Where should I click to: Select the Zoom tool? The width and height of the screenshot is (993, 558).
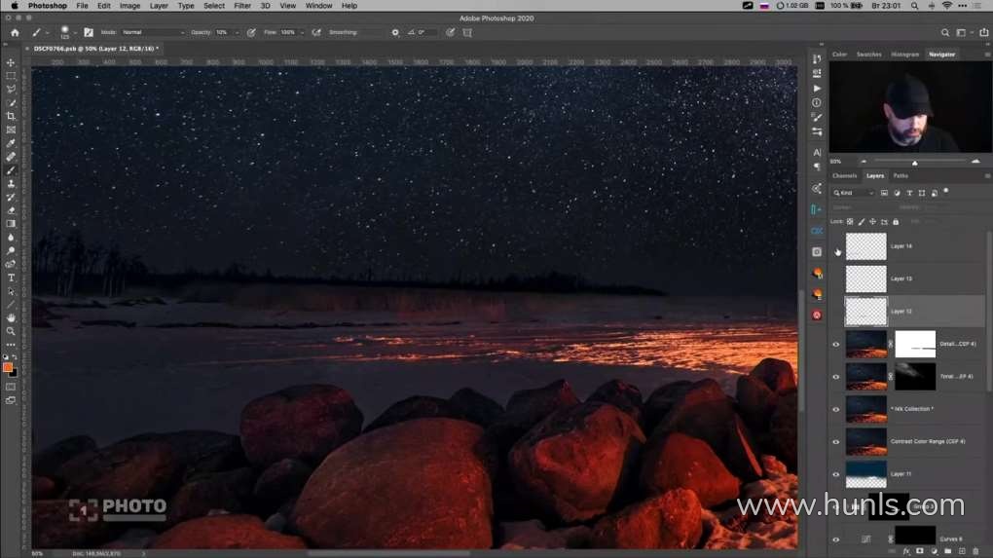point(11,331)
